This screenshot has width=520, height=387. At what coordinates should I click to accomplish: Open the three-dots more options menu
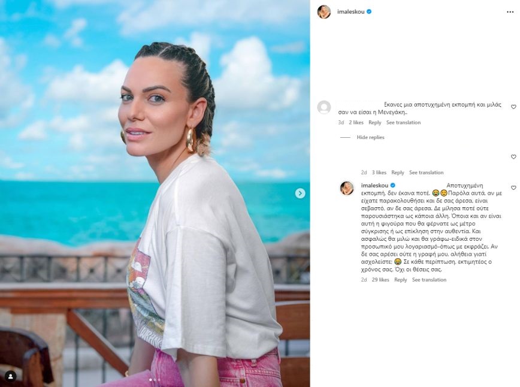tap(510, 12)
